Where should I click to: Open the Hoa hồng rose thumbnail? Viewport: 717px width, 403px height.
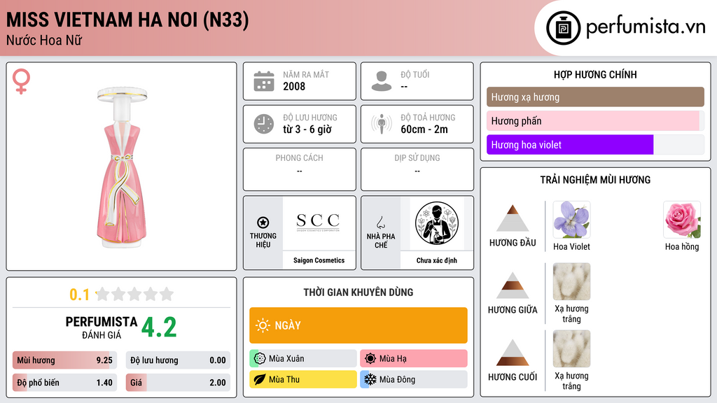pos(682,220)
